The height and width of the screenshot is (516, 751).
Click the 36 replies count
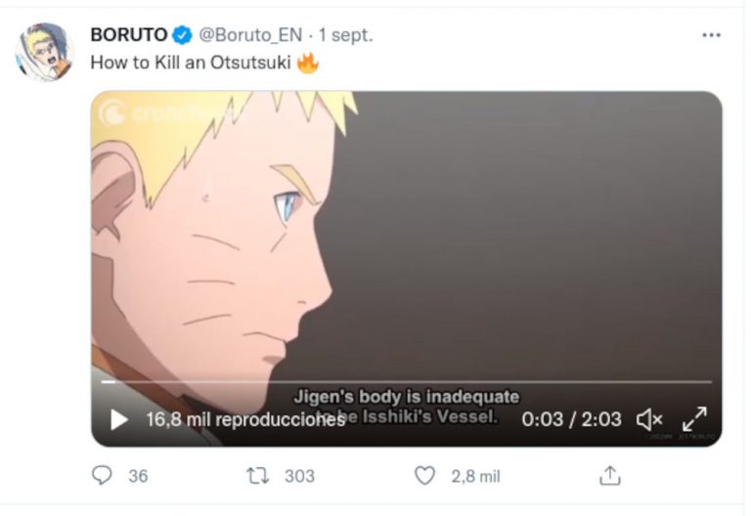point(138,476)
